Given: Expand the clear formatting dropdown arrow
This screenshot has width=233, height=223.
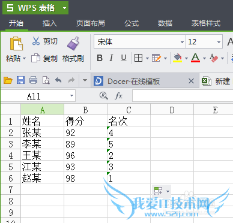Looking at the screenshot, I should point(222,58).
